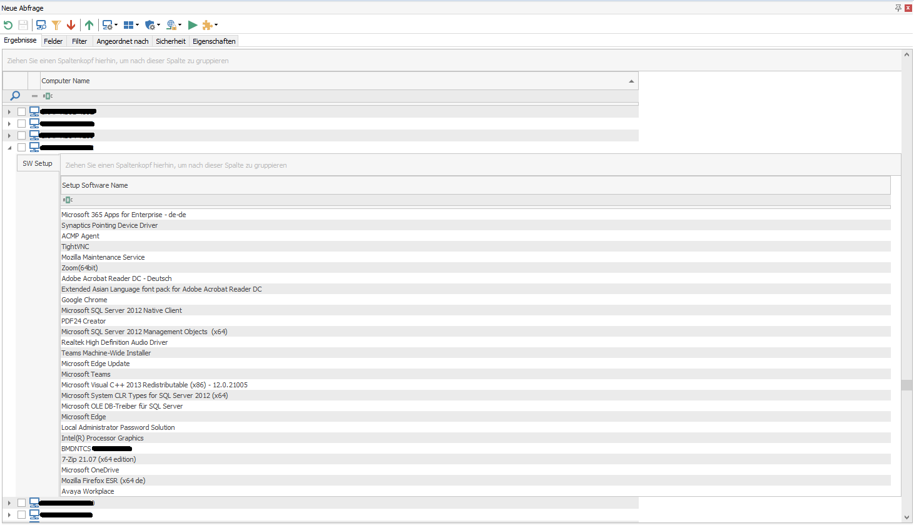Click the abc icon under Computer Name header
914x525 pixels.
tap(48, 96)
